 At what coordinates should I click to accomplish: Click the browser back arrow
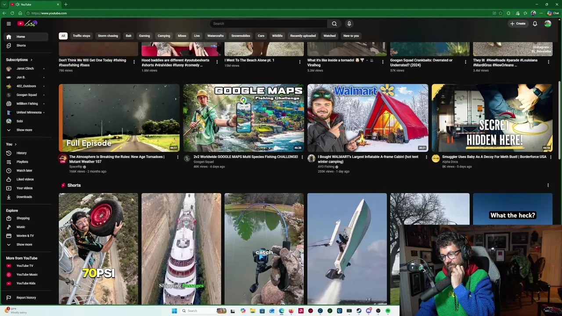coord(4,13)
